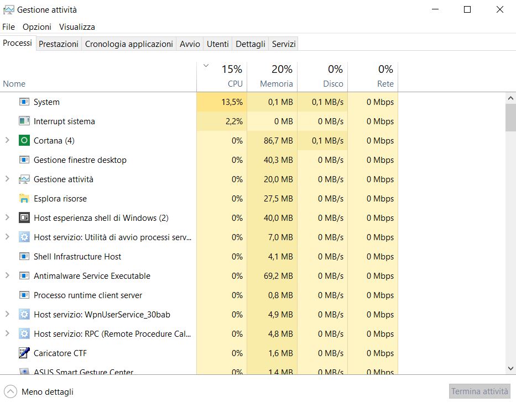Click the scrollbar up arrow
Image resolution: width=516 pixels, height=408 pixels.
pyautogui.click(x=510, y=98)
